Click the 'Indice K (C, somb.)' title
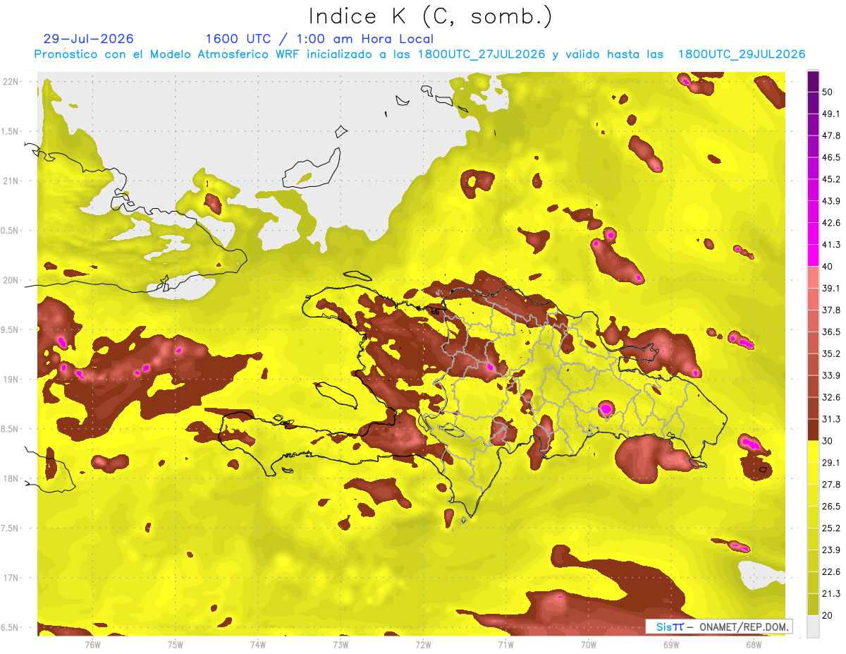 click(x=431, y=17)
